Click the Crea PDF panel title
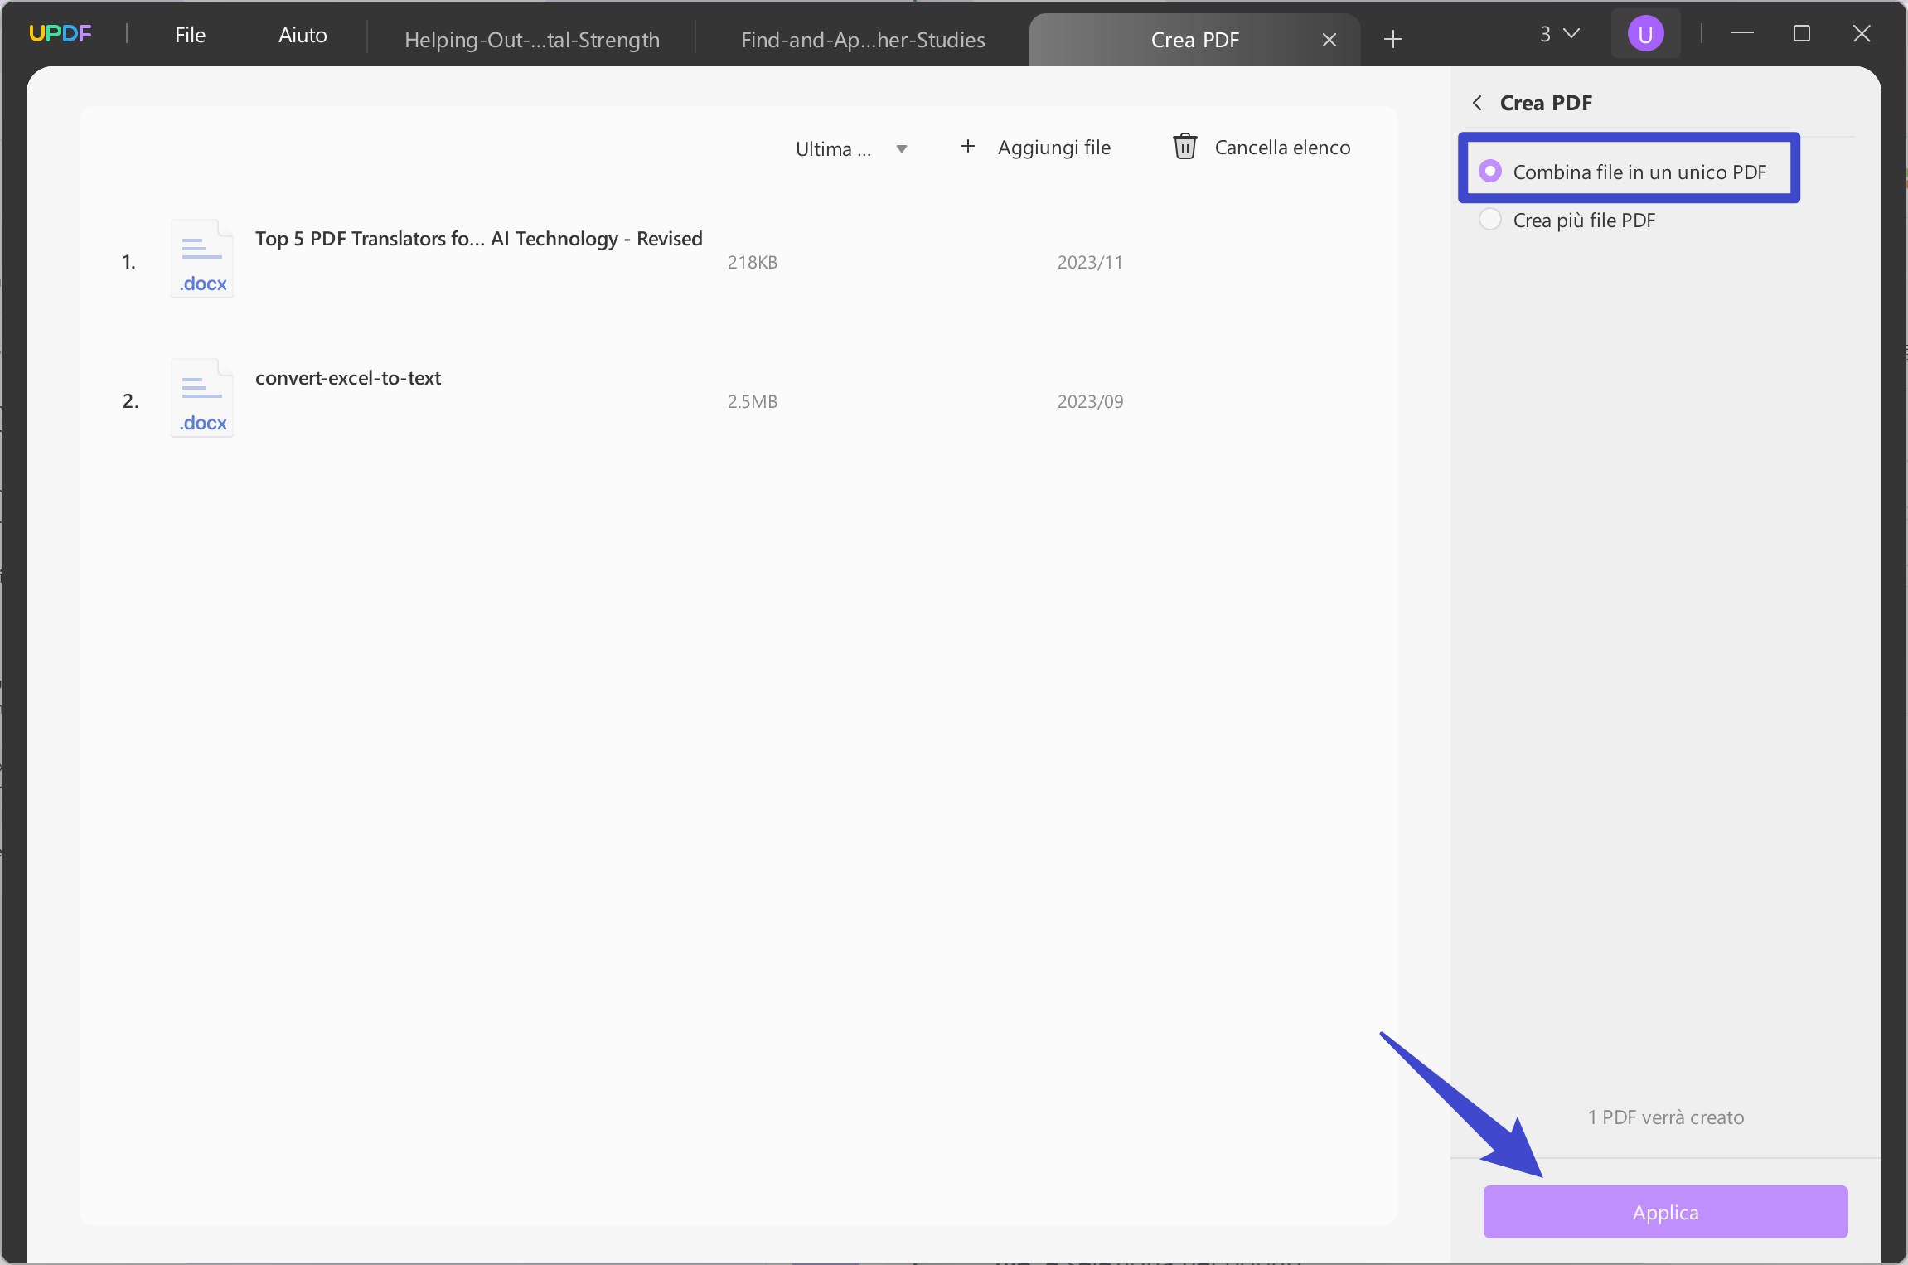1908x1265 pixels. [1546, 103]
